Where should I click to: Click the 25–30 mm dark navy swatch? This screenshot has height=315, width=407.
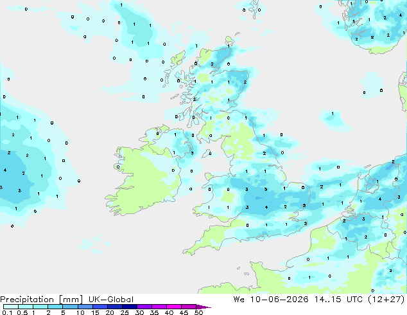(130, 307)
